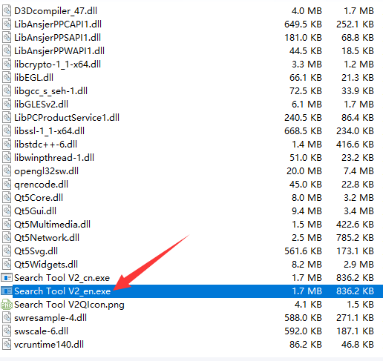Select the Search Tool V2_en.exe file
Image resolution: width=383 pixels, height=361 pixels.
[191, 291]
